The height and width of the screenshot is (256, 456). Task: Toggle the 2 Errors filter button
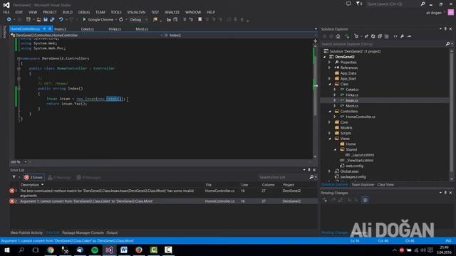click(x=33, y=177)
